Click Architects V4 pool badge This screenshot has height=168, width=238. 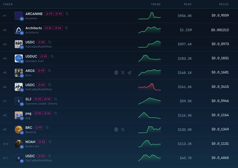pos(58,28)
